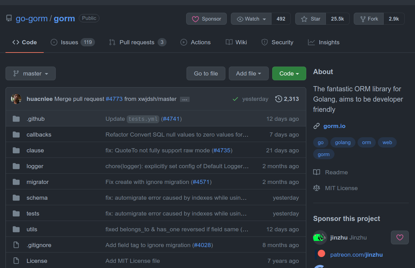This screenshot has width=415, height=268.
Task: Select the gorm topic tag
Action: coord(323,154)
